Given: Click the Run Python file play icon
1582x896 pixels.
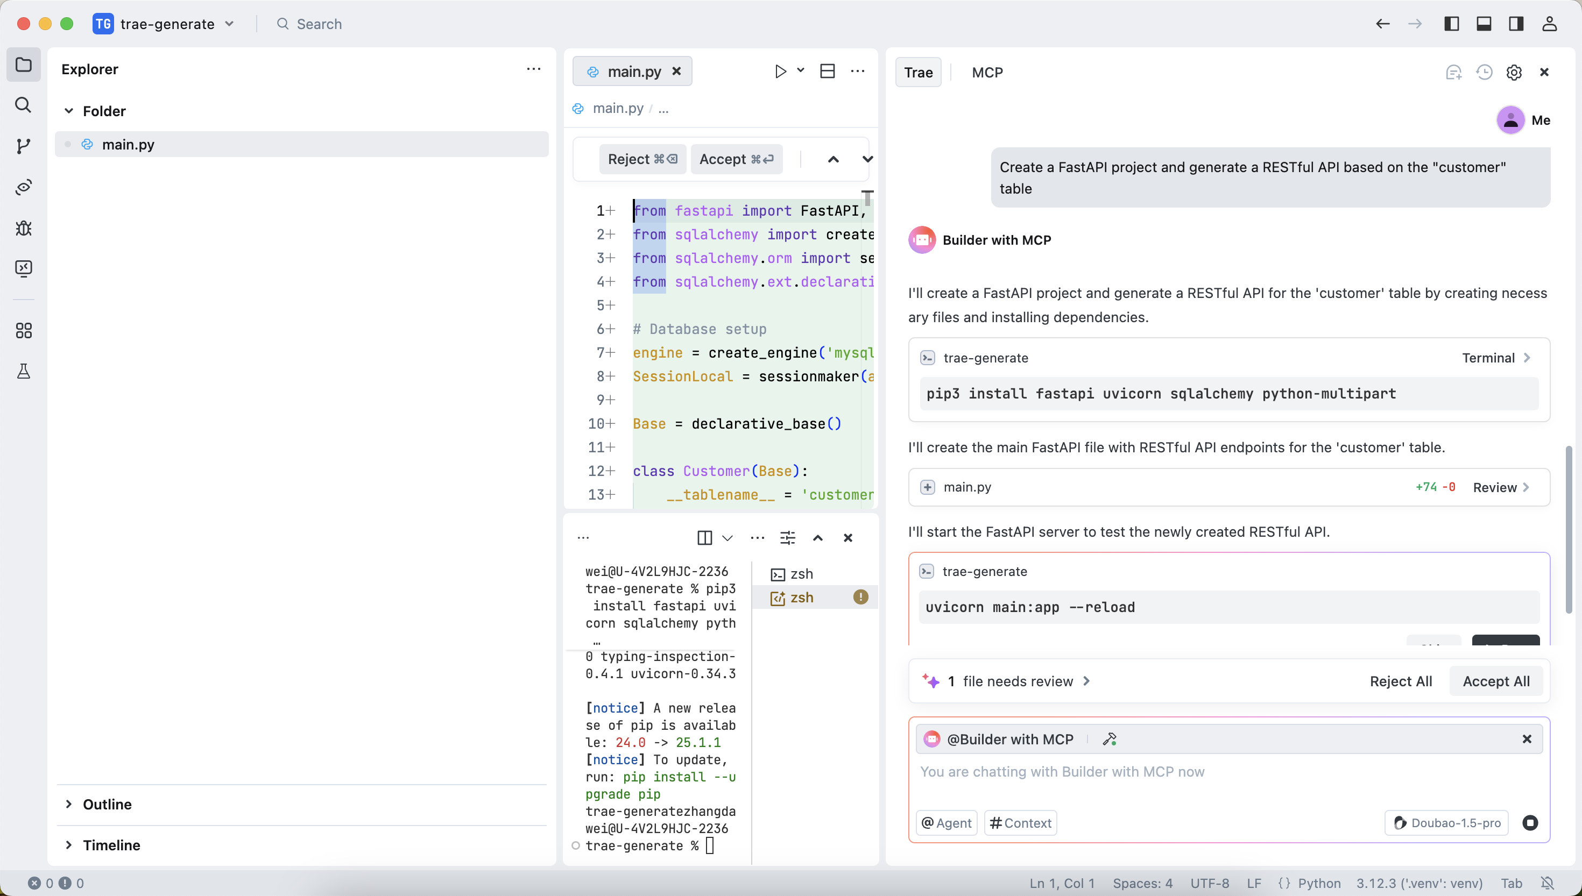Looking at the screenshot, I should coord(780,72).
